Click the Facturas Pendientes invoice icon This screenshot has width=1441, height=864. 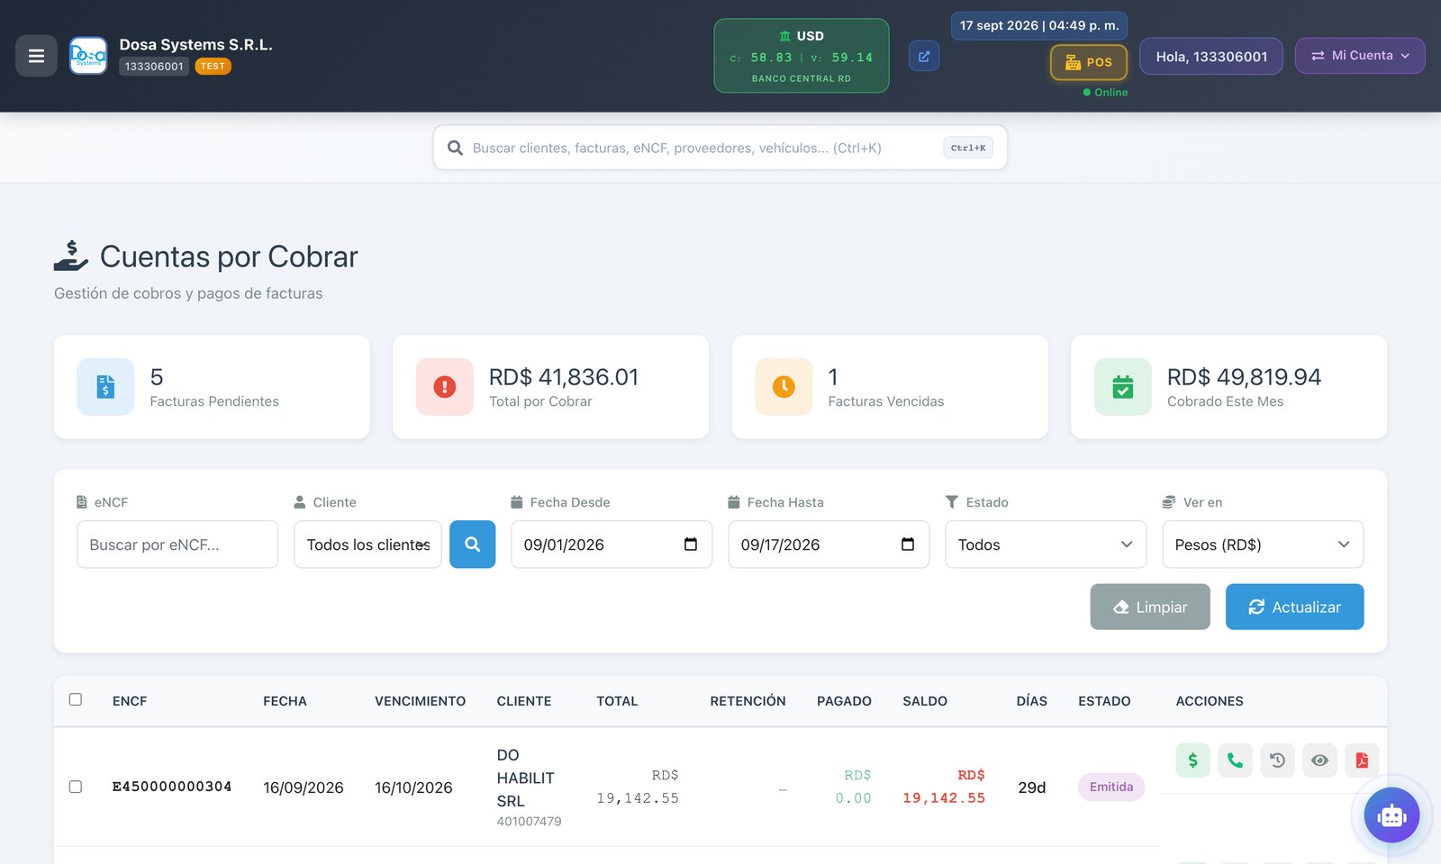pyautogui.click(x=105, y=387)
